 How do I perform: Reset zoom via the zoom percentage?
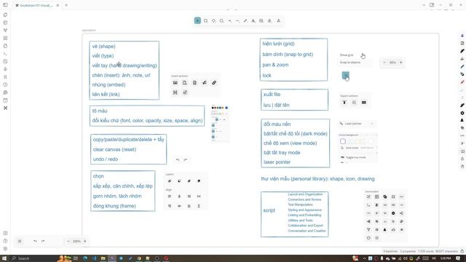point(76,241)
